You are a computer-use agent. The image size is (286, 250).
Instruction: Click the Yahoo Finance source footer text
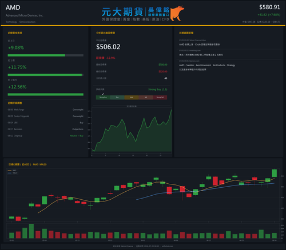123,246
